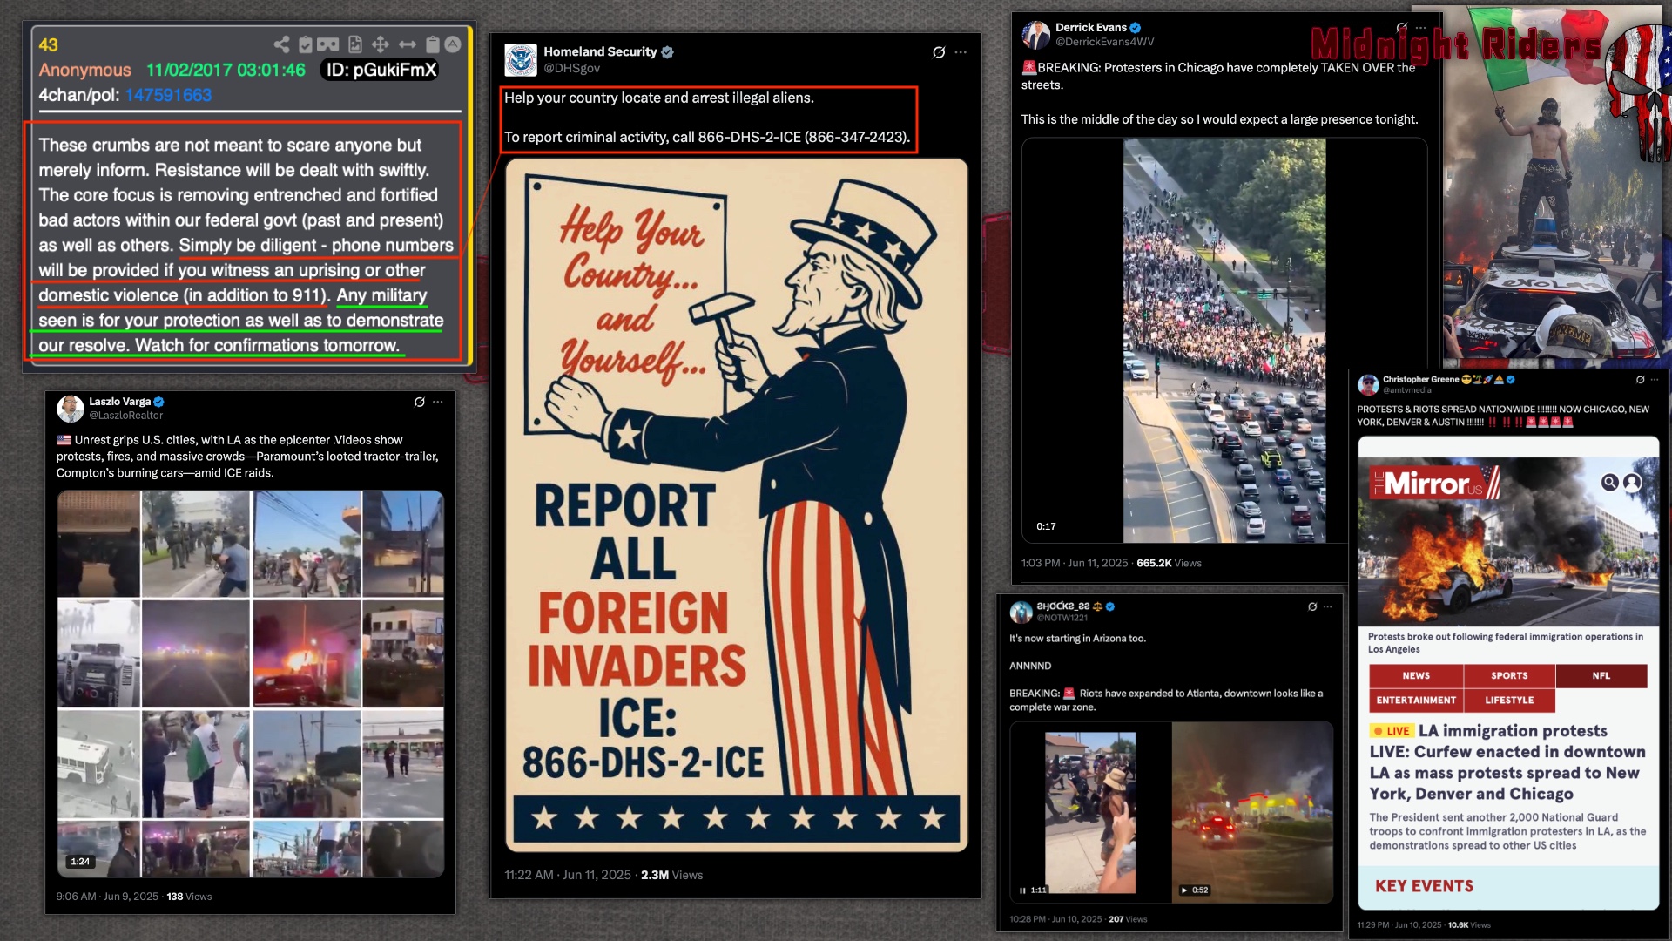
Task: Click the @DHSgov handle
Action: pyautogui.click(x=571, y=68)
